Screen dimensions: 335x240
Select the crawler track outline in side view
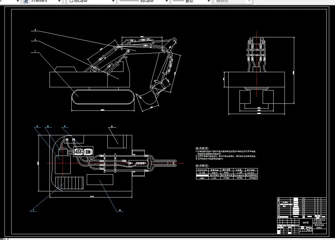coord(103,97)
